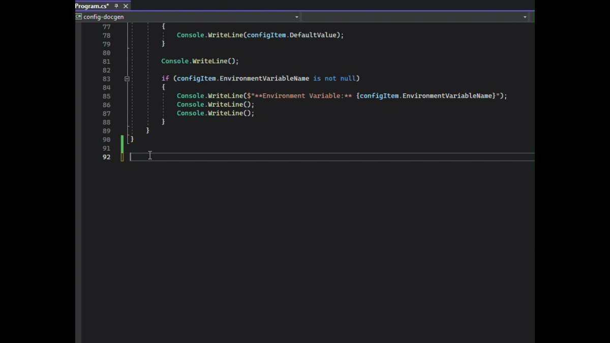Click the closing brace on line 90
Image resolution: width=610 pixels, height=343 pixels.
[132, 139]
